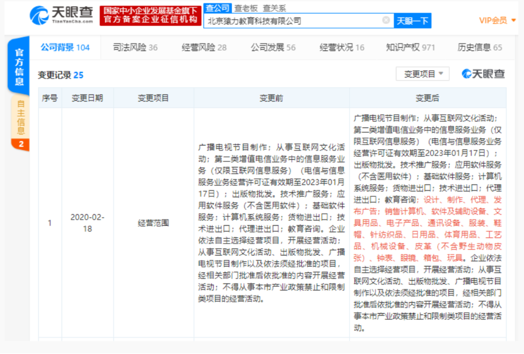
Task: Select the 查老板 search tab
Action: click(x=246, y=8)
